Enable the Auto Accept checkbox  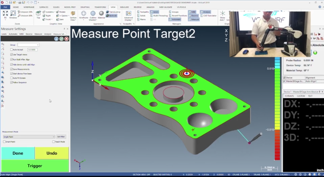pos(11,50)
